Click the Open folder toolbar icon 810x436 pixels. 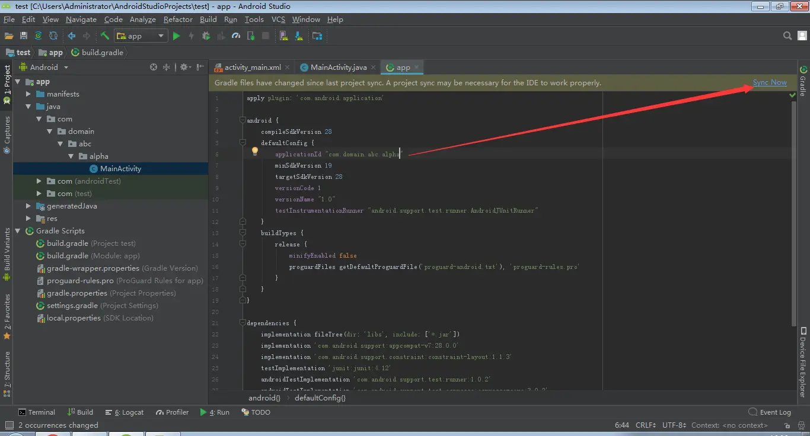coord(9,36)
